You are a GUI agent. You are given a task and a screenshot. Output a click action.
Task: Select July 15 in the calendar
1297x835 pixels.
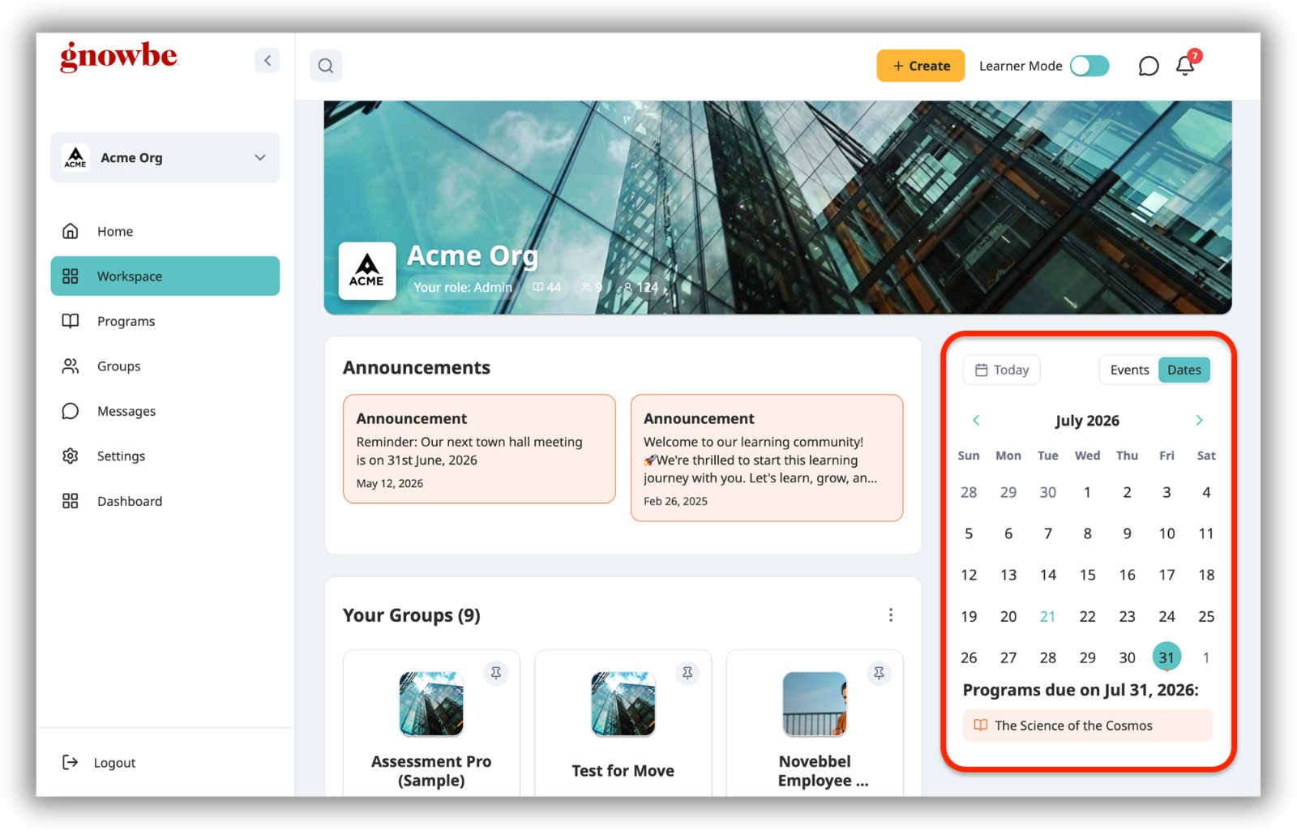coord(1087,575)
